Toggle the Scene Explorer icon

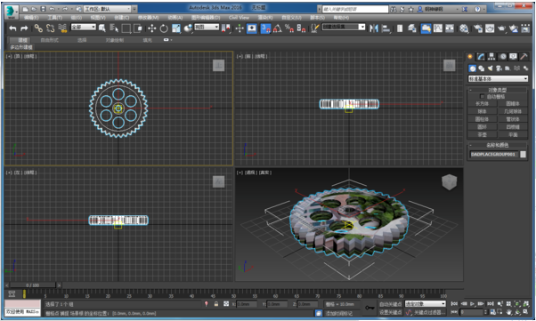[x=400, y=28]
